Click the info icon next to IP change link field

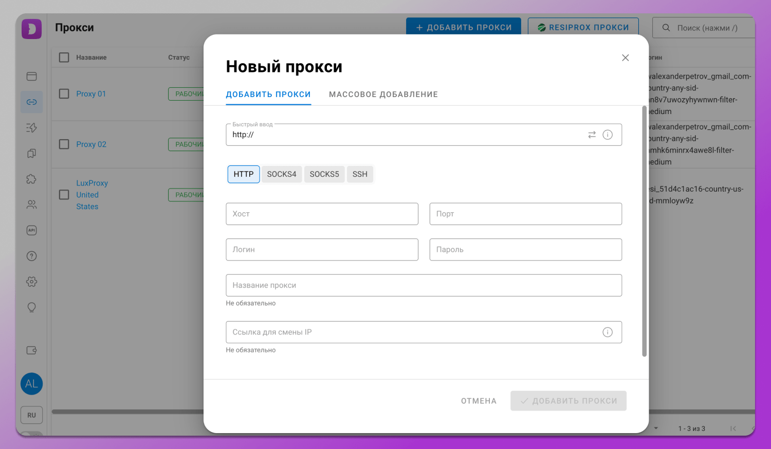[x=608, y=332]
